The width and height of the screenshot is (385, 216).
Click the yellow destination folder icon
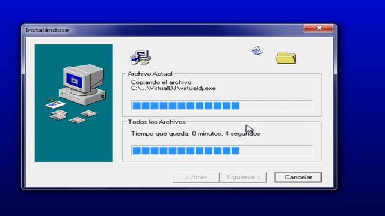[x=286, y=58]
